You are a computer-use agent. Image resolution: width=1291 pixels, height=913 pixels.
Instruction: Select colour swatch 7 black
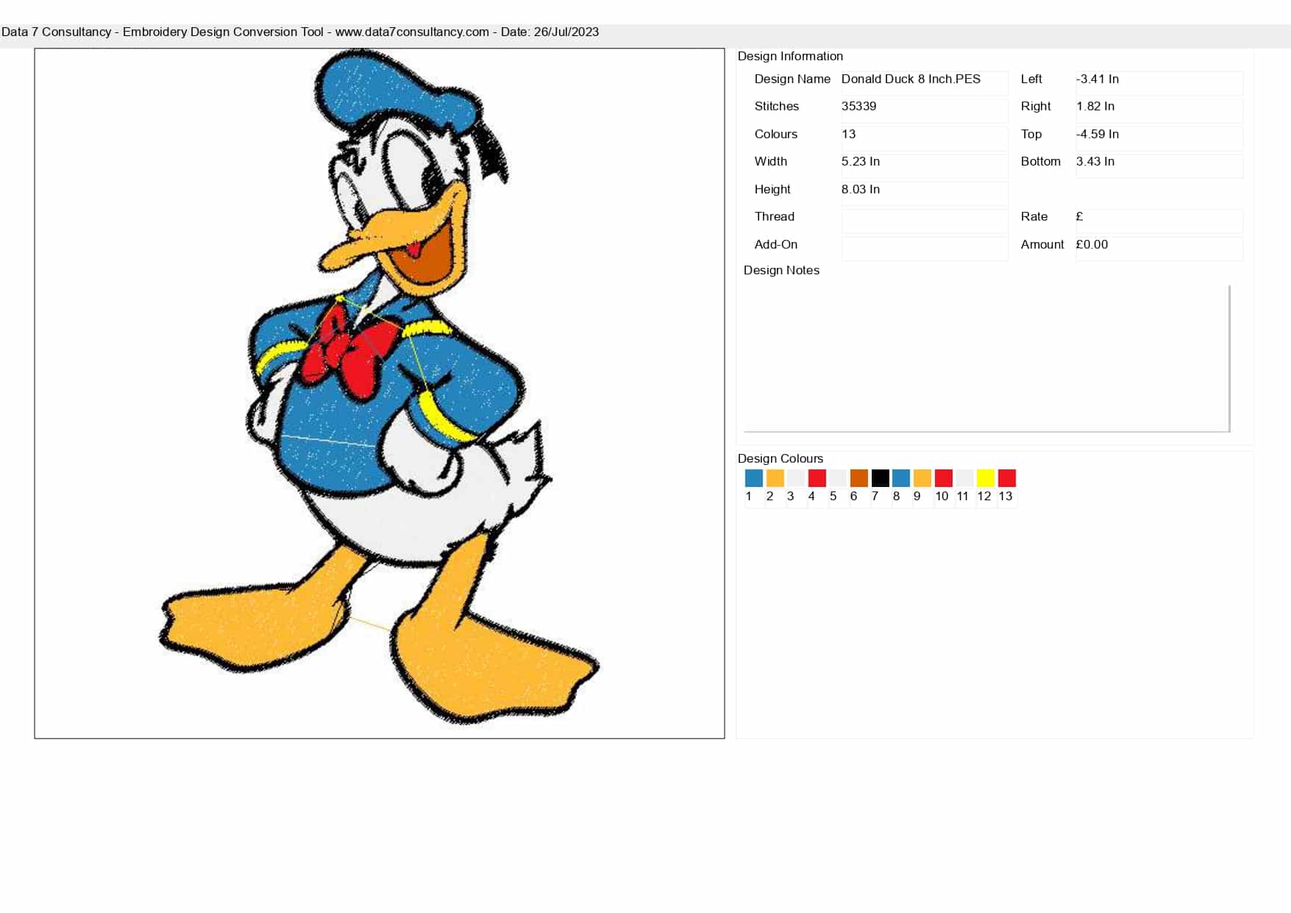(x=880, y=478)
